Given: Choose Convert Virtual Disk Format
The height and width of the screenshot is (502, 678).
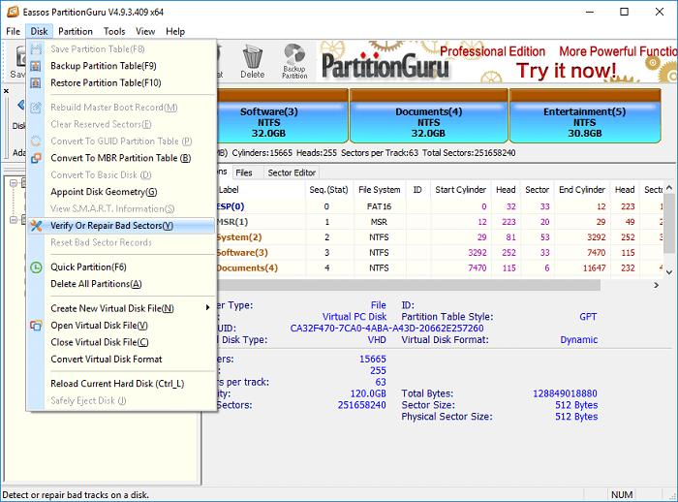Looking at the screenshot, I should (121, 360).
